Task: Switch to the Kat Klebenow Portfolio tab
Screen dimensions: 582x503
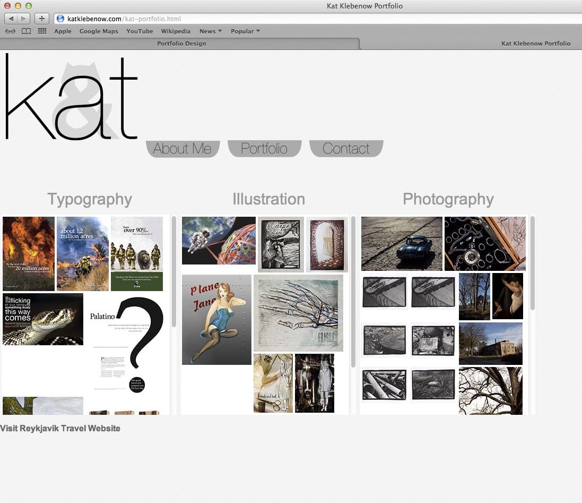Action: [536, 44]
